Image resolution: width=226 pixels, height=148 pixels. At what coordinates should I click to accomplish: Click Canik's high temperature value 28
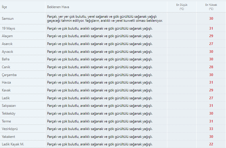point(211,67)
